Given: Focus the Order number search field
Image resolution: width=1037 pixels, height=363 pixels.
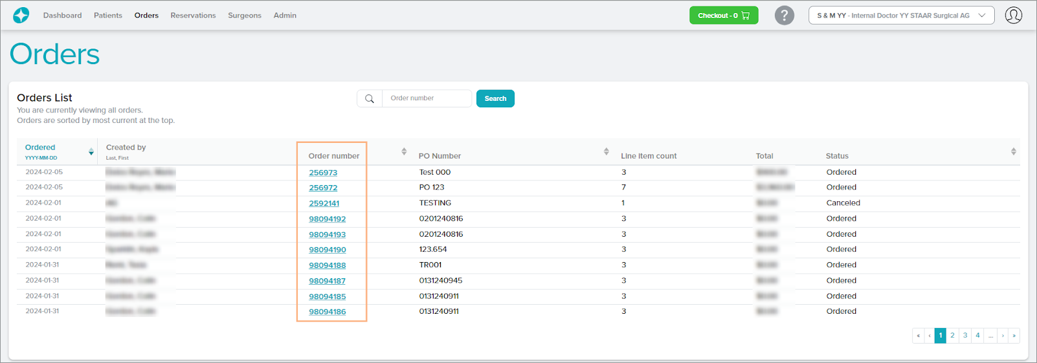Looking at the screenshot, I should coord(427,98).
